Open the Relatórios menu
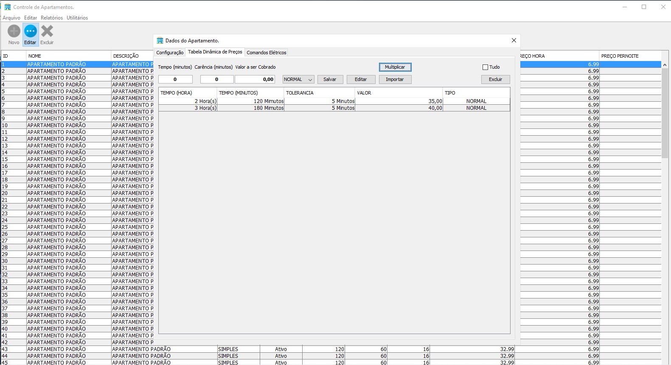Image resolution: width=671 pixels, height=365 pixels. [x=52, y=18]
